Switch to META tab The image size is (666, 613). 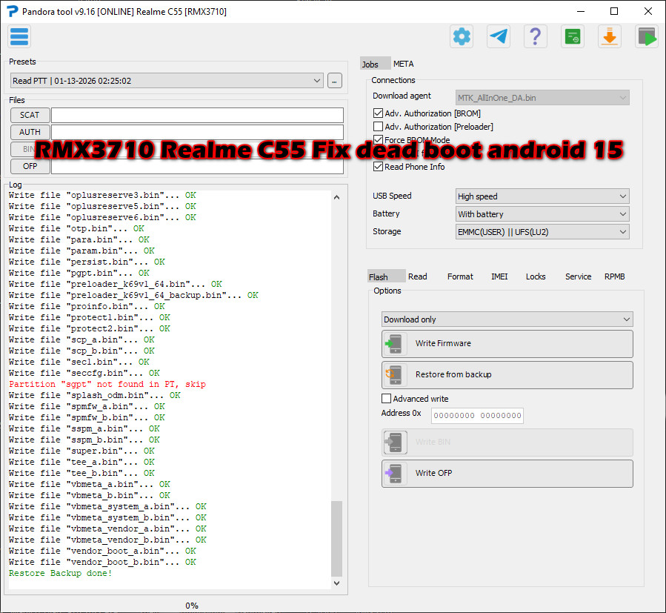pos(403,64)
